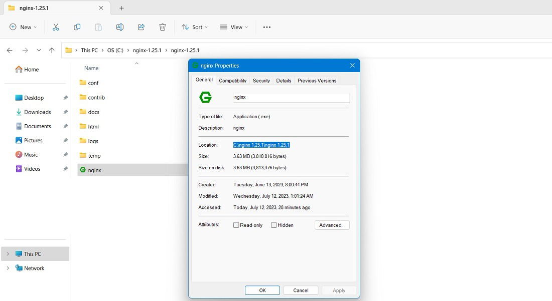Switch to the Details tab
The width and height of the screenshot is (552, 301).
pyautogui.click(x=284, y=80)
